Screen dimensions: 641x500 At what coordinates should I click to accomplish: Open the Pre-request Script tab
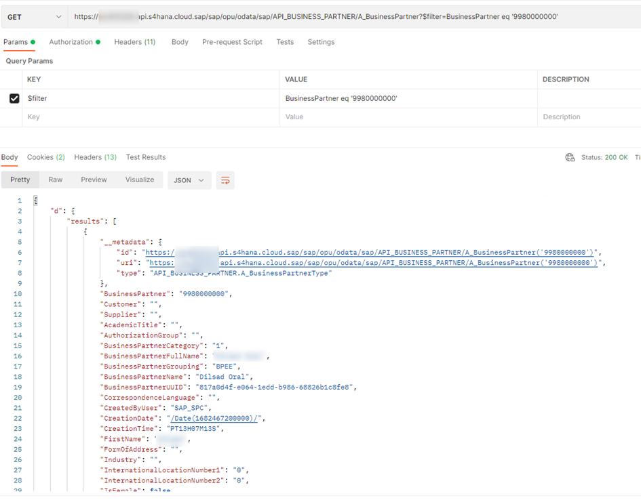coord(232,42)
